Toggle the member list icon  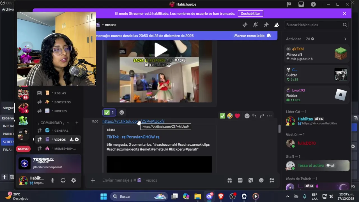coord(277,25)
